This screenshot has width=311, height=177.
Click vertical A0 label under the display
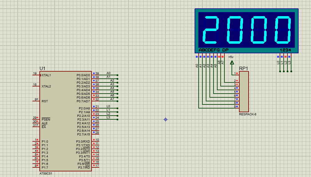click(197, 66)
